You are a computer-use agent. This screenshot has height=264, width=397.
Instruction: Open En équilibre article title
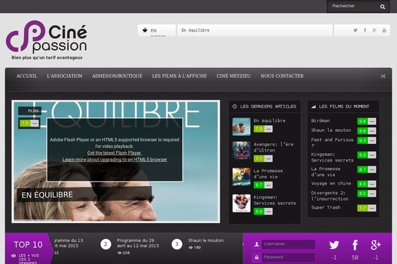[x=269, y=121]
